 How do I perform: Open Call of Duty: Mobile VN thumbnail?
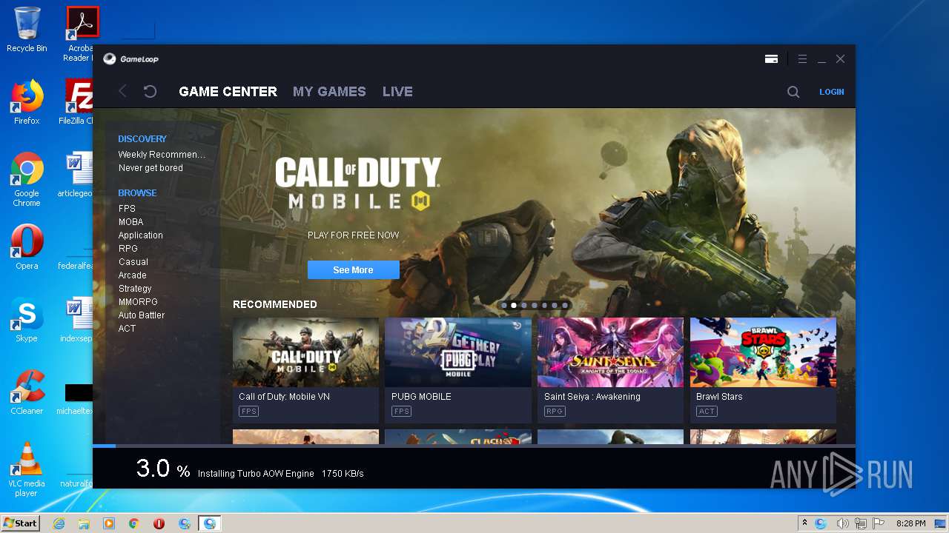305,352
